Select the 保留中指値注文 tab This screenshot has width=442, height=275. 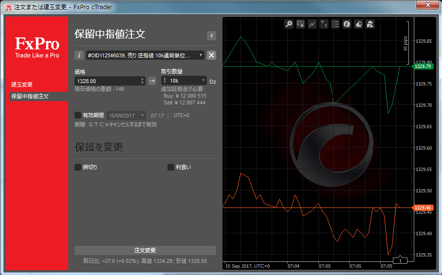tap(38, 96)
